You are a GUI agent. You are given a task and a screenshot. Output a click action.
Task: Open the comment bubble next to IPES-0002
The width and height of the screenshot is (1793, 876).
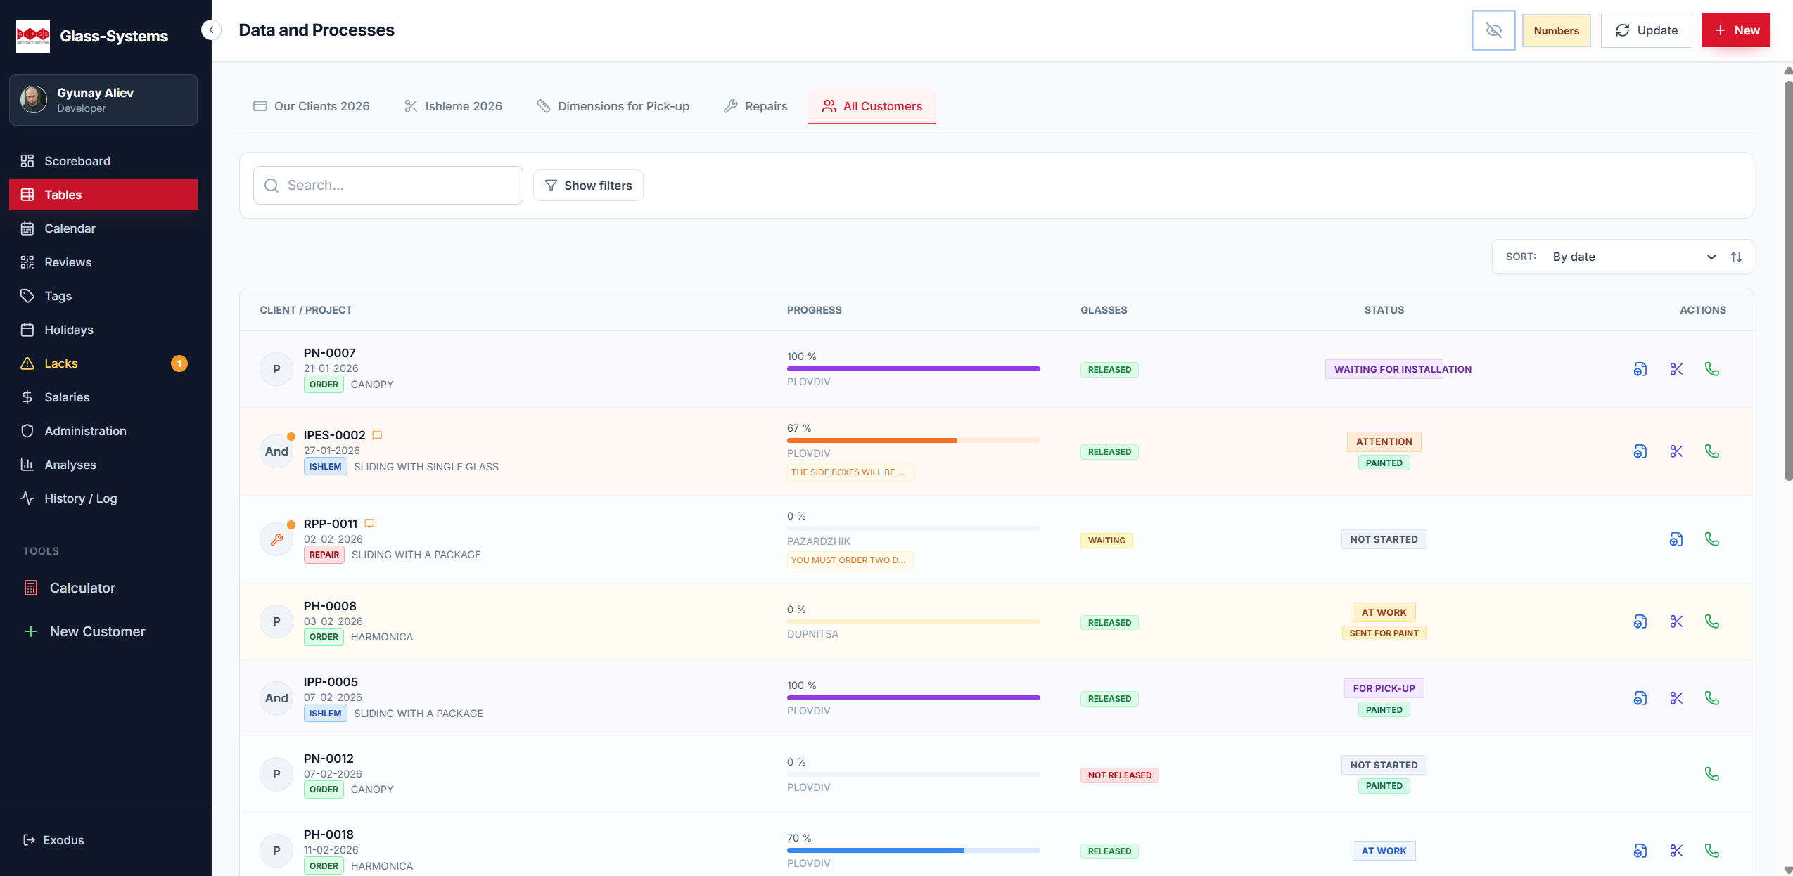(377, 434)
